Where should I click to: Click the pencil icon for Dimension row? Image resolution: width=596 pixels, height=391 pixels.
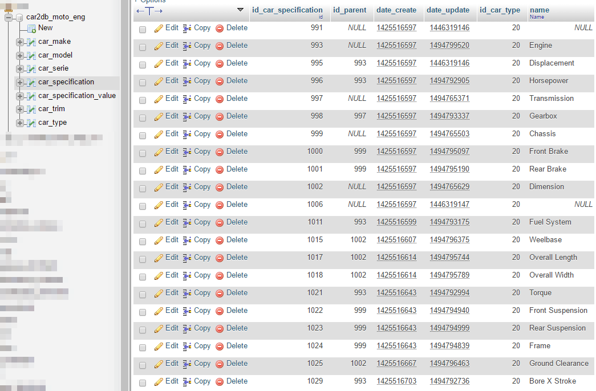[159, 188]
